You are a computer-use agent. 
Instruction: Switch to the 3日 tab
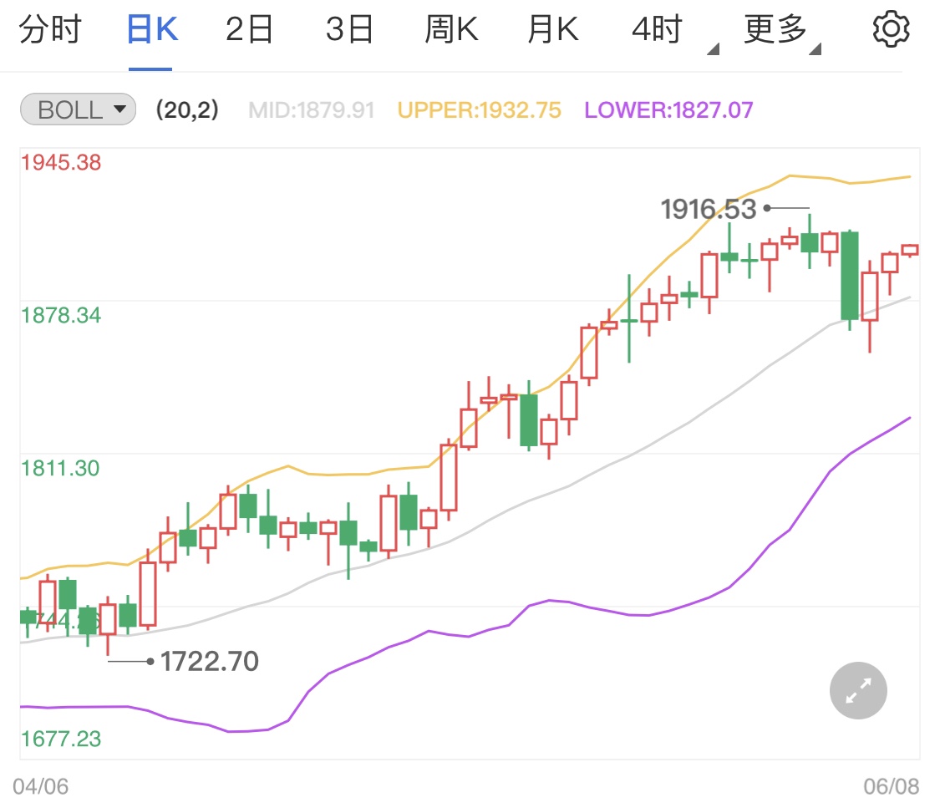coord(349,29)
